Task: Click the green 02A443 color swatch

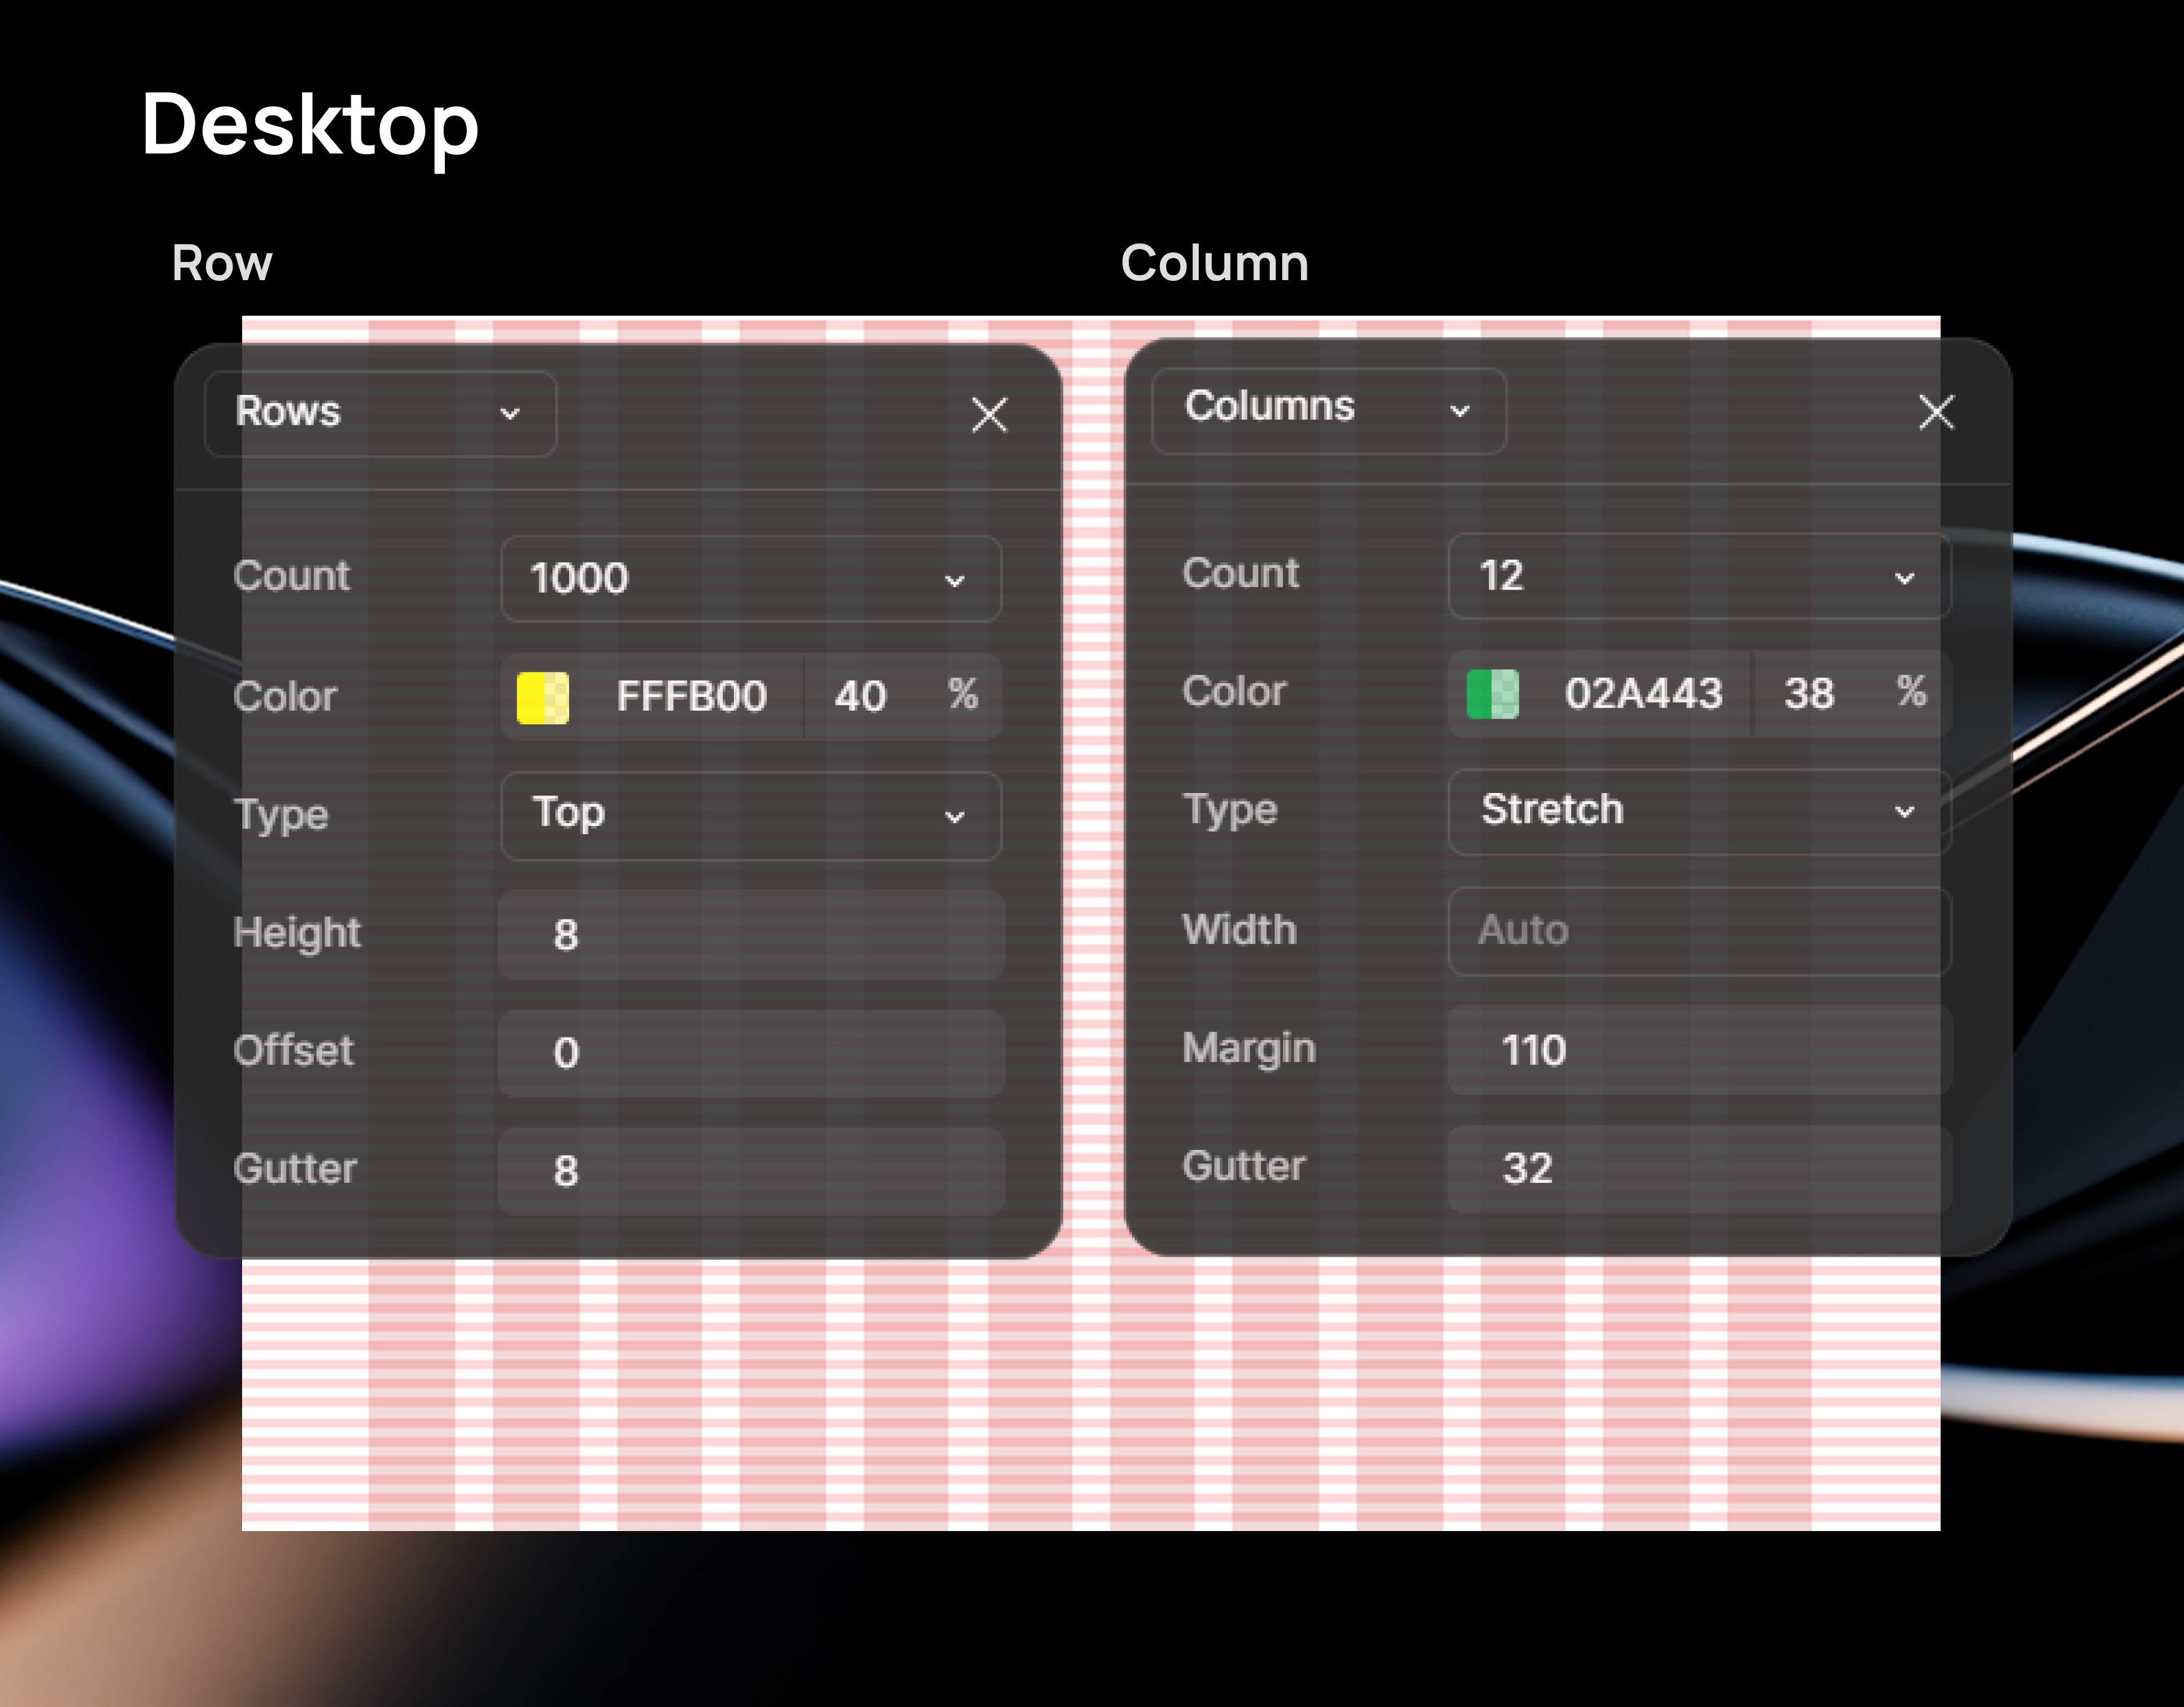Action: pos(1492,694)
